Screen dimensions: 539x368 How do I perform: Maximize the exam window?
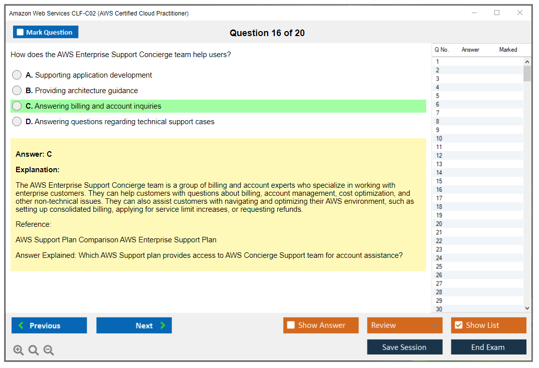pyautogui.click(x=497, y=13)
